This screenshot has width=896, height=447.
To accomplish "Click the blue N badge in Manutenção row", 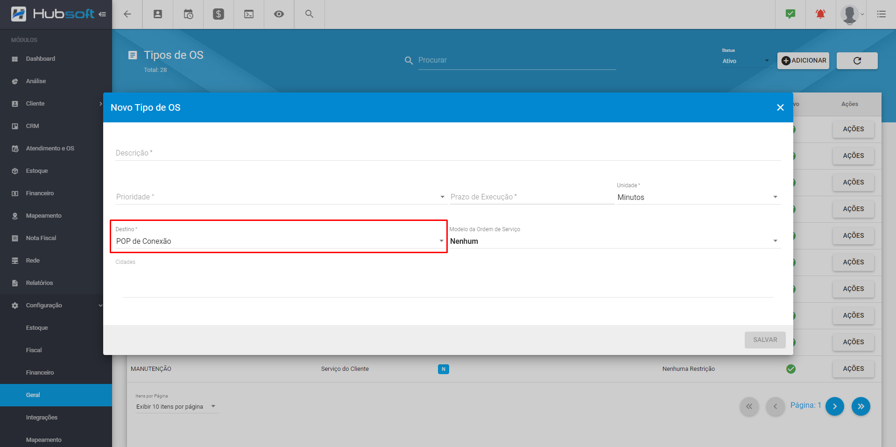I will (x=444, y=369).
